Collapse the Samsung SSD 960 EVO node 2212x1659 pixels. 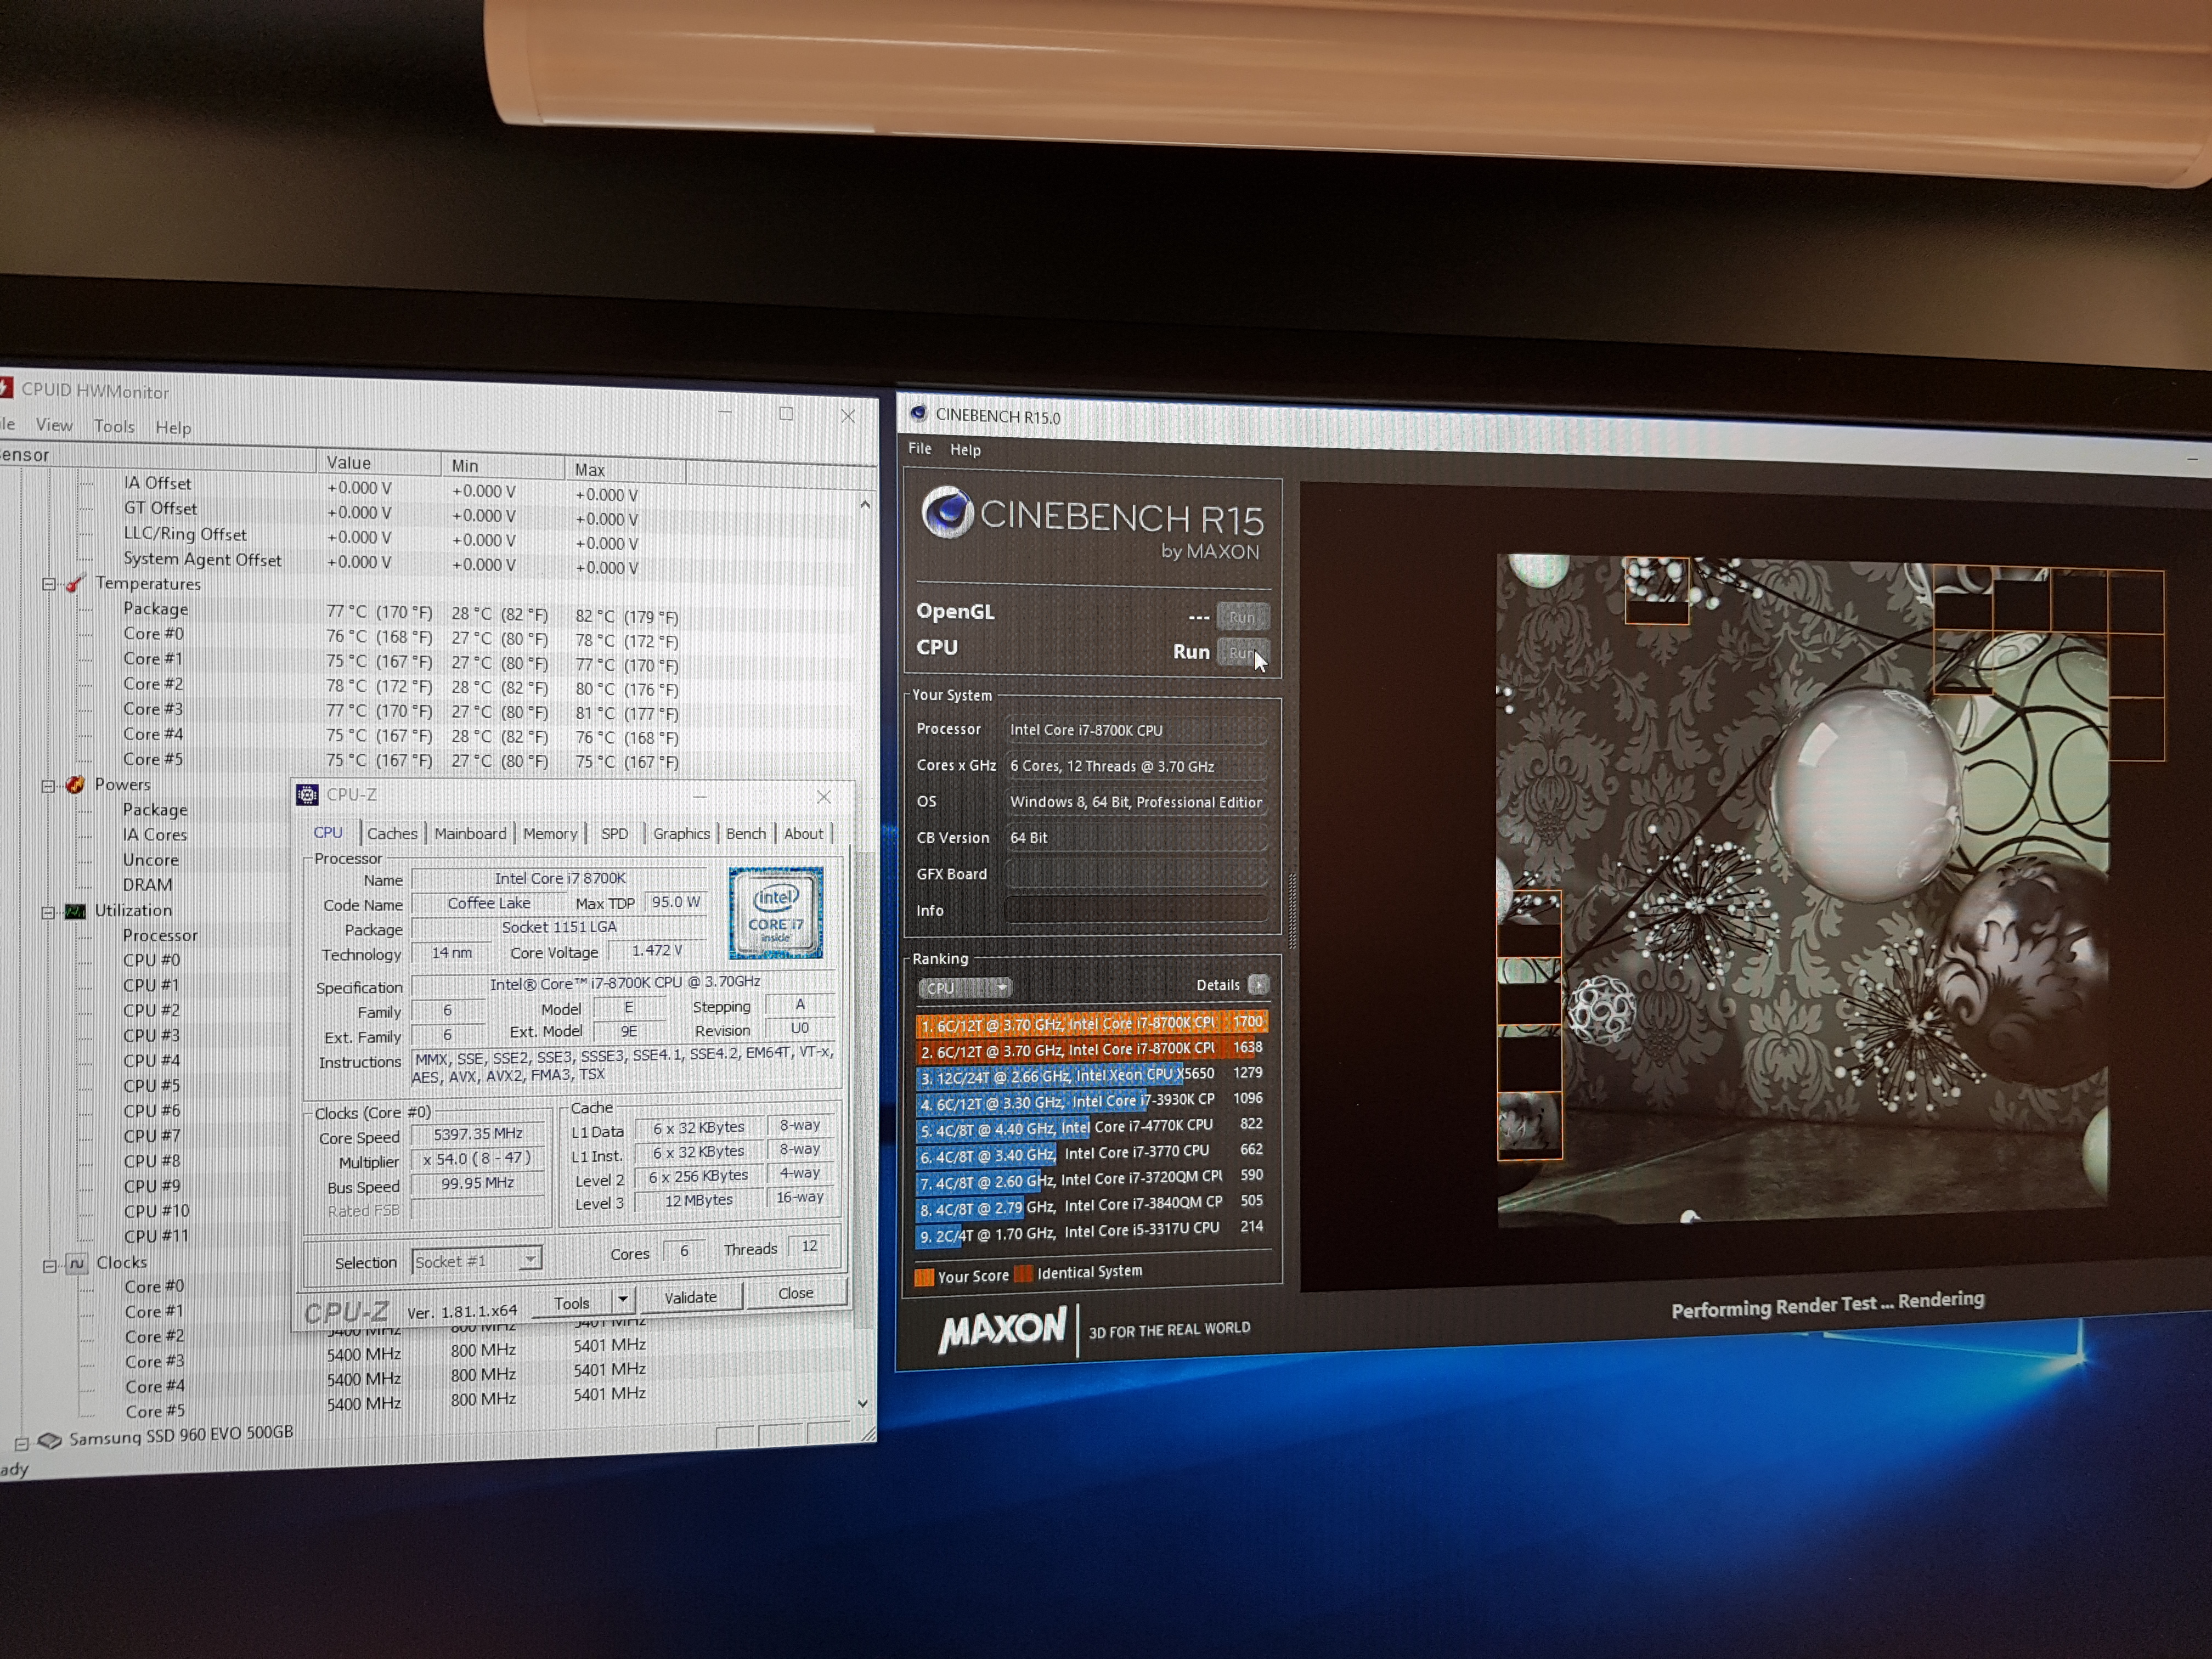tap(21, 1443)
